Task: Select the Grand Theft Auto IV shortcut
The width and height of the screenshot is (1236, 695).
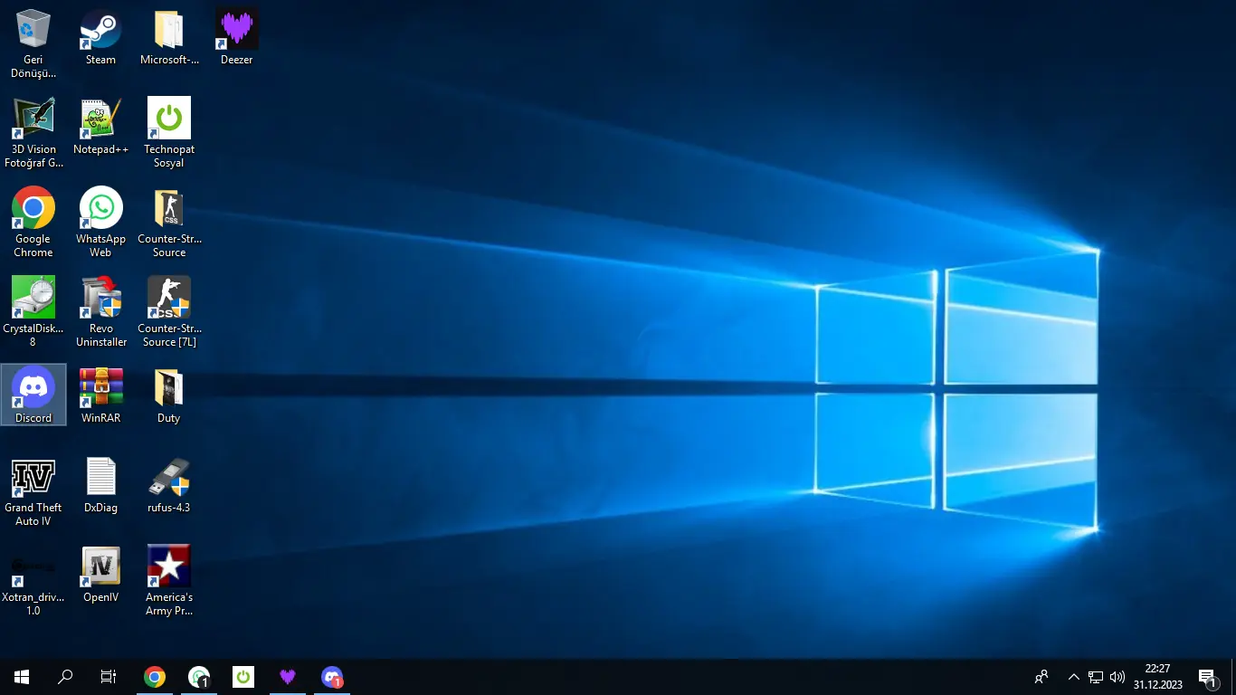Action: (x=33, y=491)
